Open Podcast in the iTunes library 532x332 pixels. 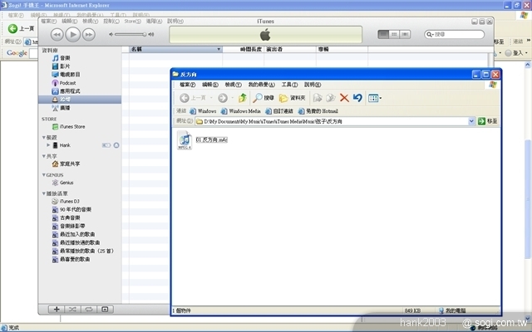pos(68,83)
